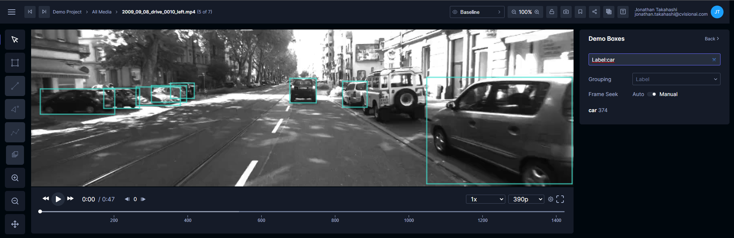The width and height of the screenshot is (734, 238).
Task: Capture a frame with camera icon
Action: pyautogui.click(x=566, y=12)
